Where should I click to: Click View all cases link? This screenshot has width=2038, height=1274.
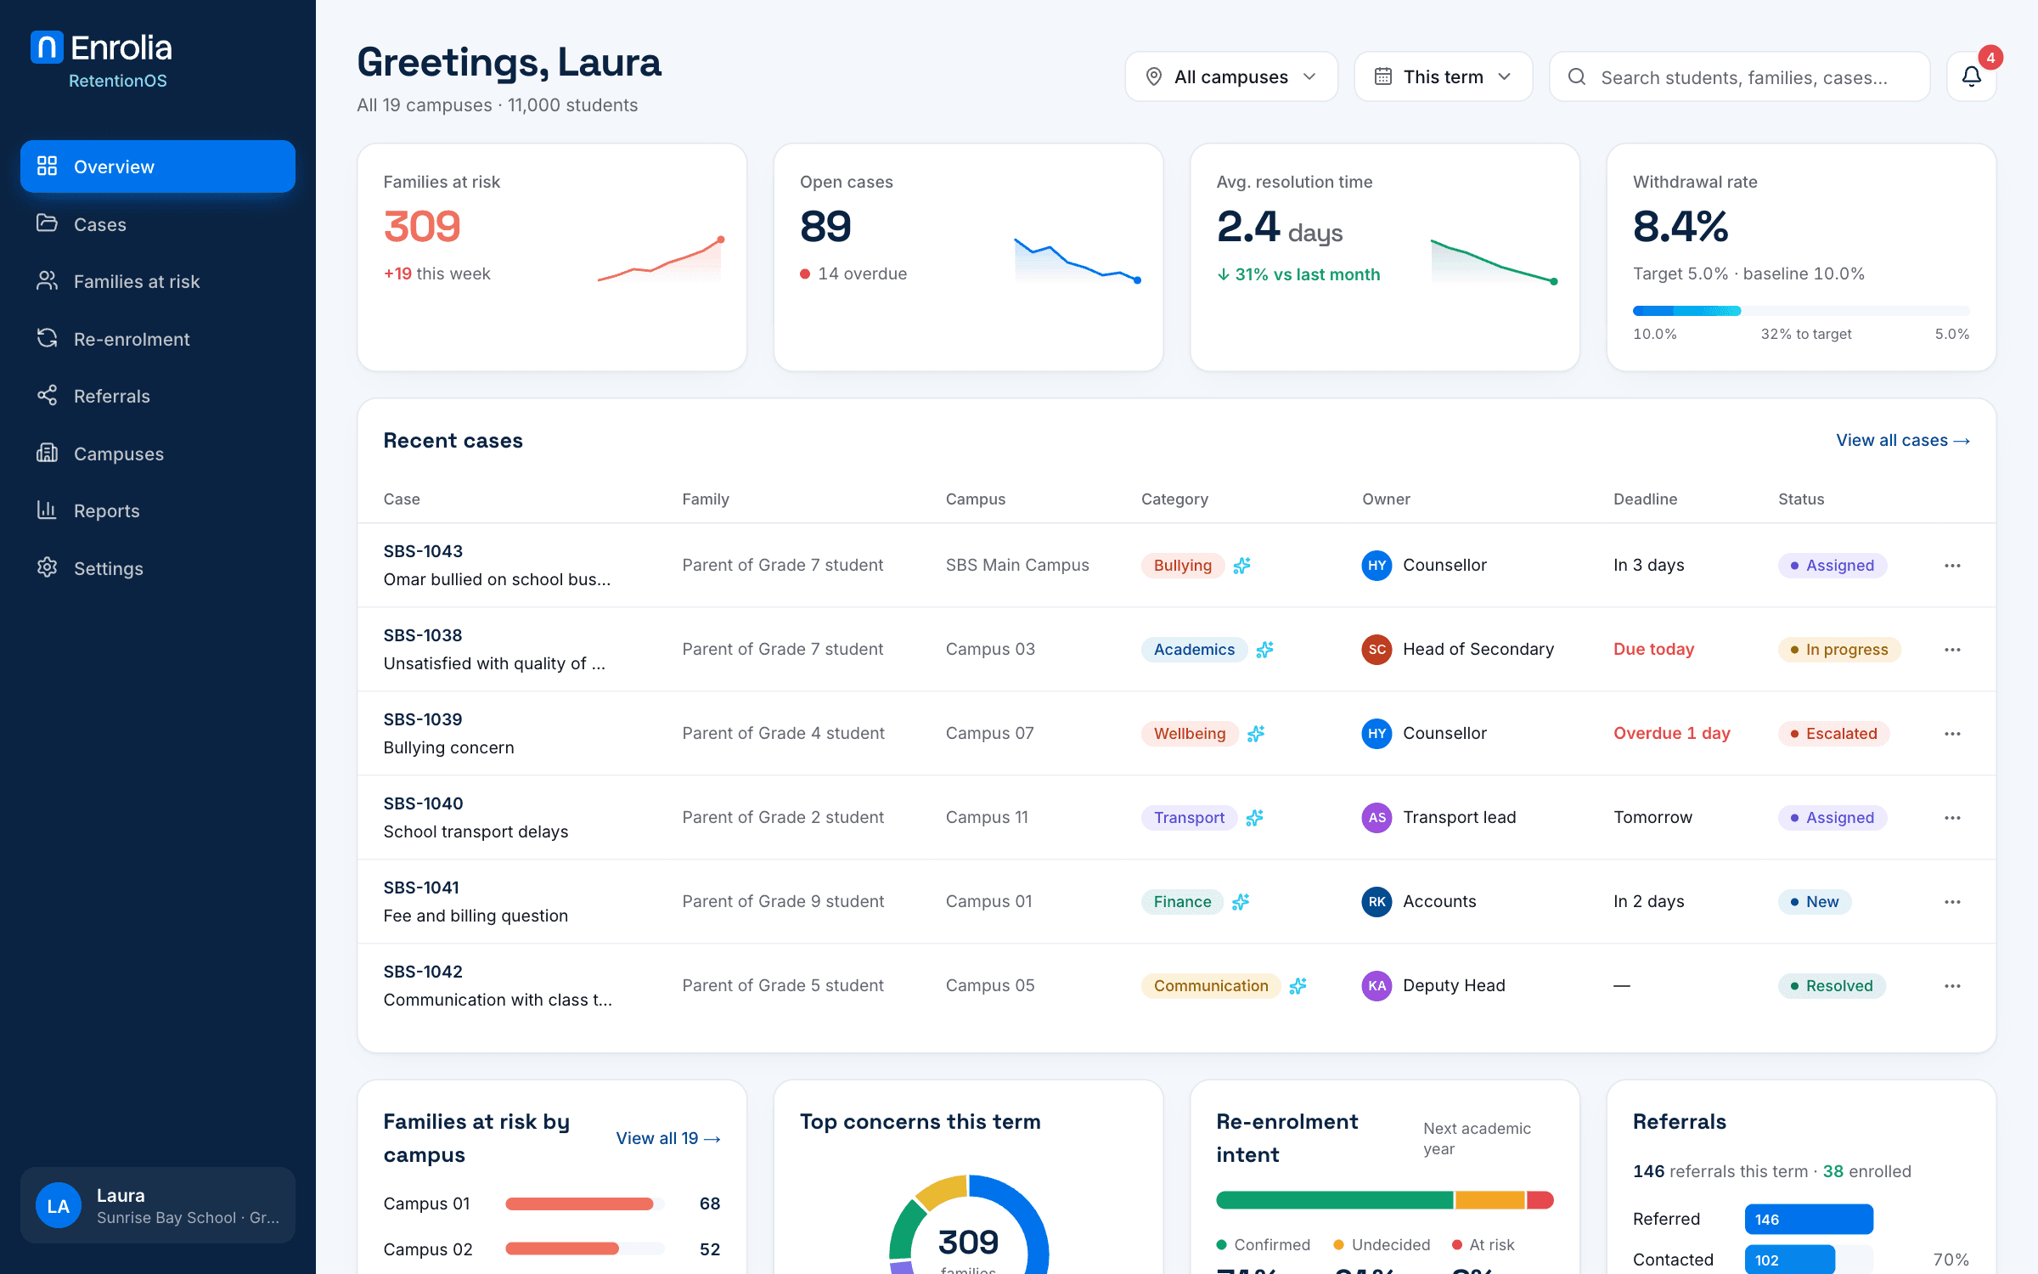[1903, 440]
